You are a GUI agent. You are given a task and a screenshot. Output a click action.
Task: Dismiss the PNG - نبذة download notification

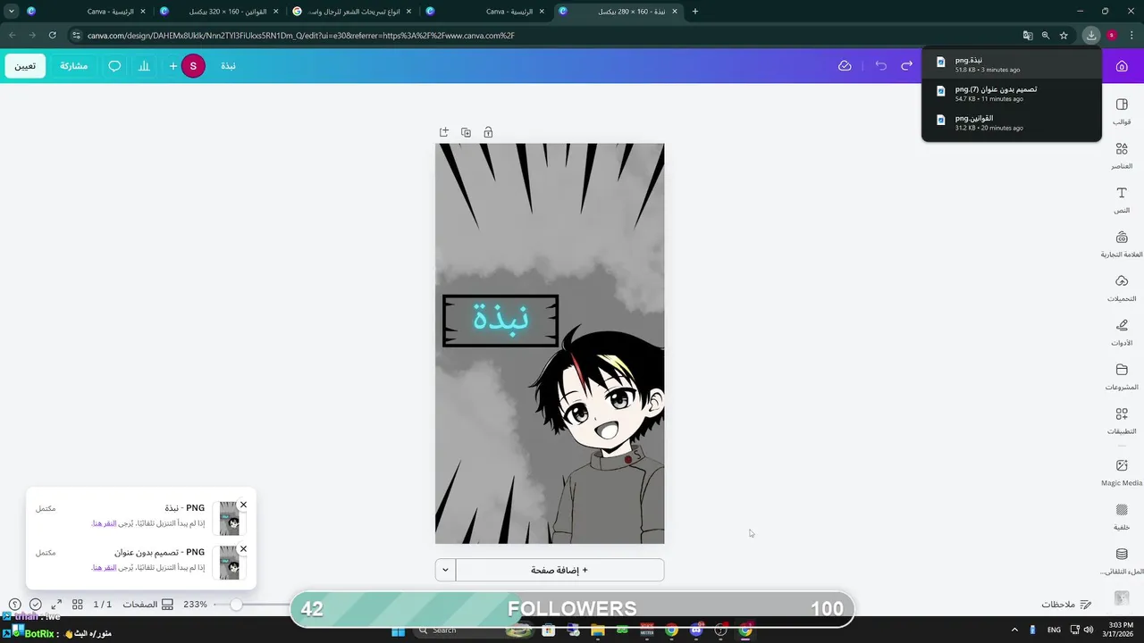pyautogui.click(x=243, y=505)
